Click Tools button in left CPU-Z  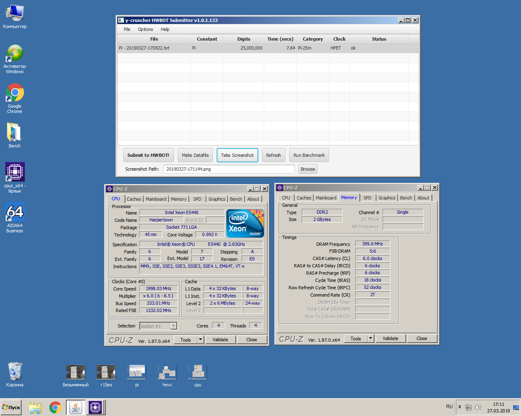point(186,340)
